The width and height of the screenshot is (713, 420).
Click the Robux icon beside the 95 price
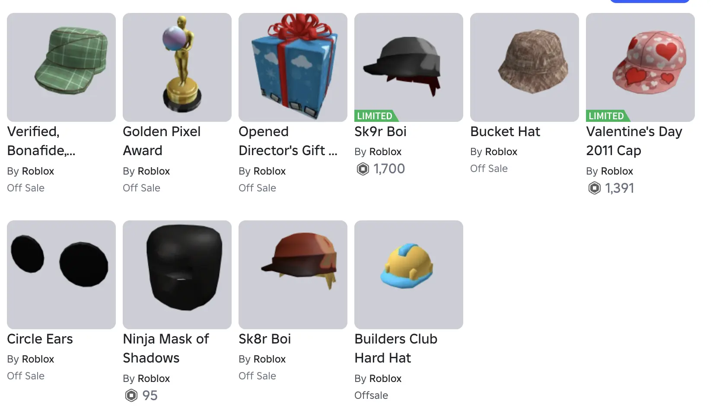click(131, 396)
